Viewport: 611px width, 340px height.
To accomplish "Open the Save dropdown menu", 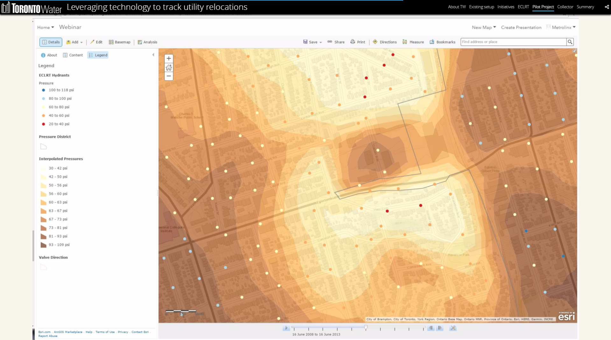I will [313, 42].
